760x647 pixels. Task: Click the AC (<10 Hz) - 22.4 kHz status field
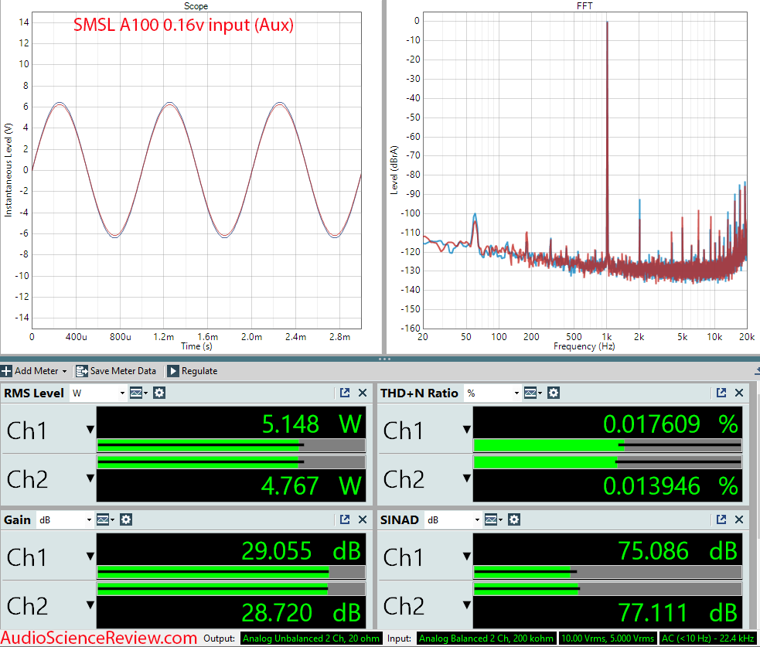[x=707, y=638]
